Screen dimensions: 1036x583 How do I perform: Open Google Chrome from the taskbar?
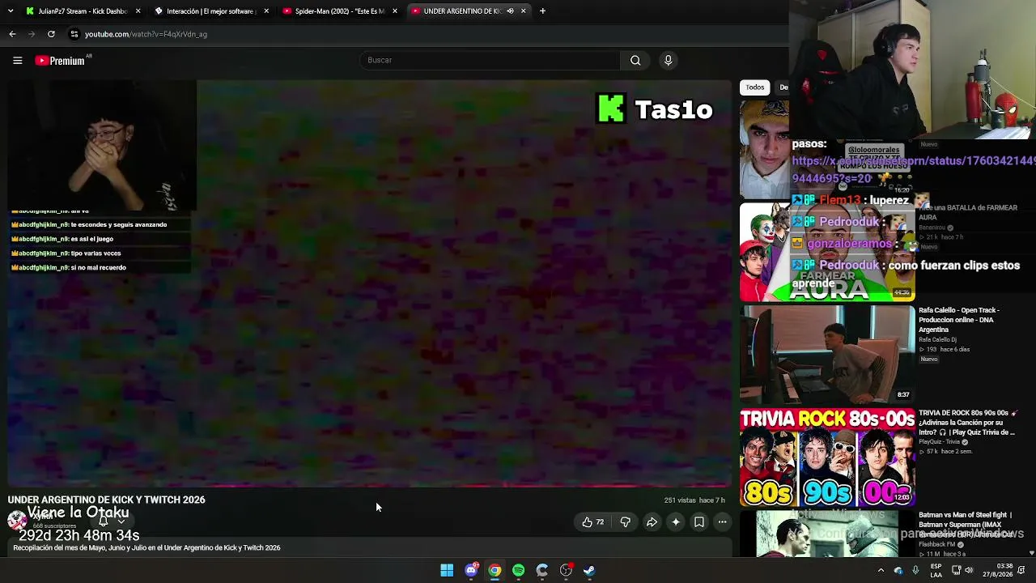click(x=495, y=570)
